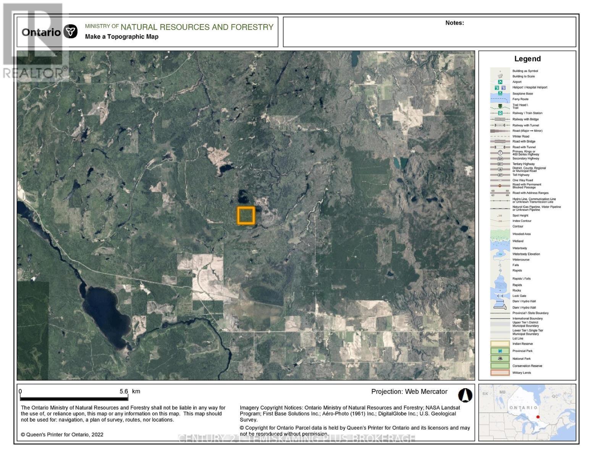
Task: Select the orange property boundary square on the map
Action: [246, 216]
